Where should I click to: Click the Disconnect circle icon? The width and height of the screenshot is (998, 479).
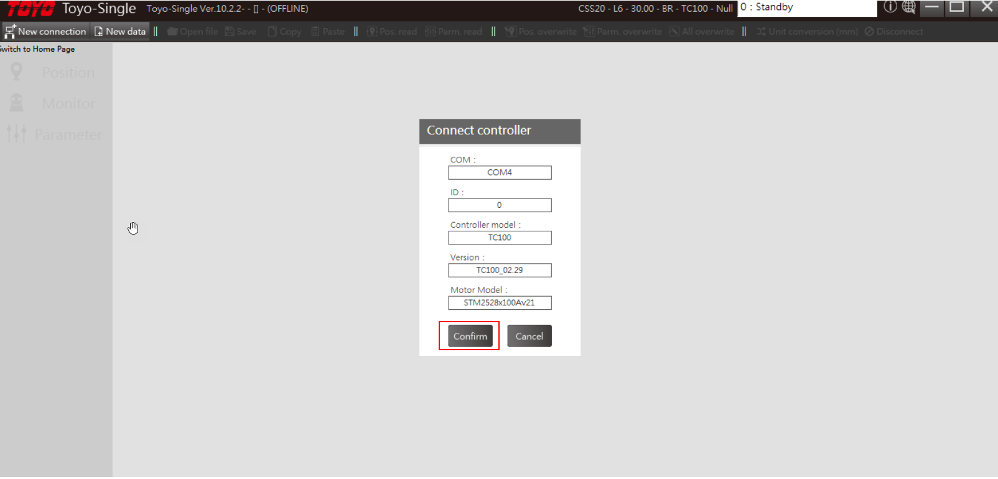(x=869, y=31)
